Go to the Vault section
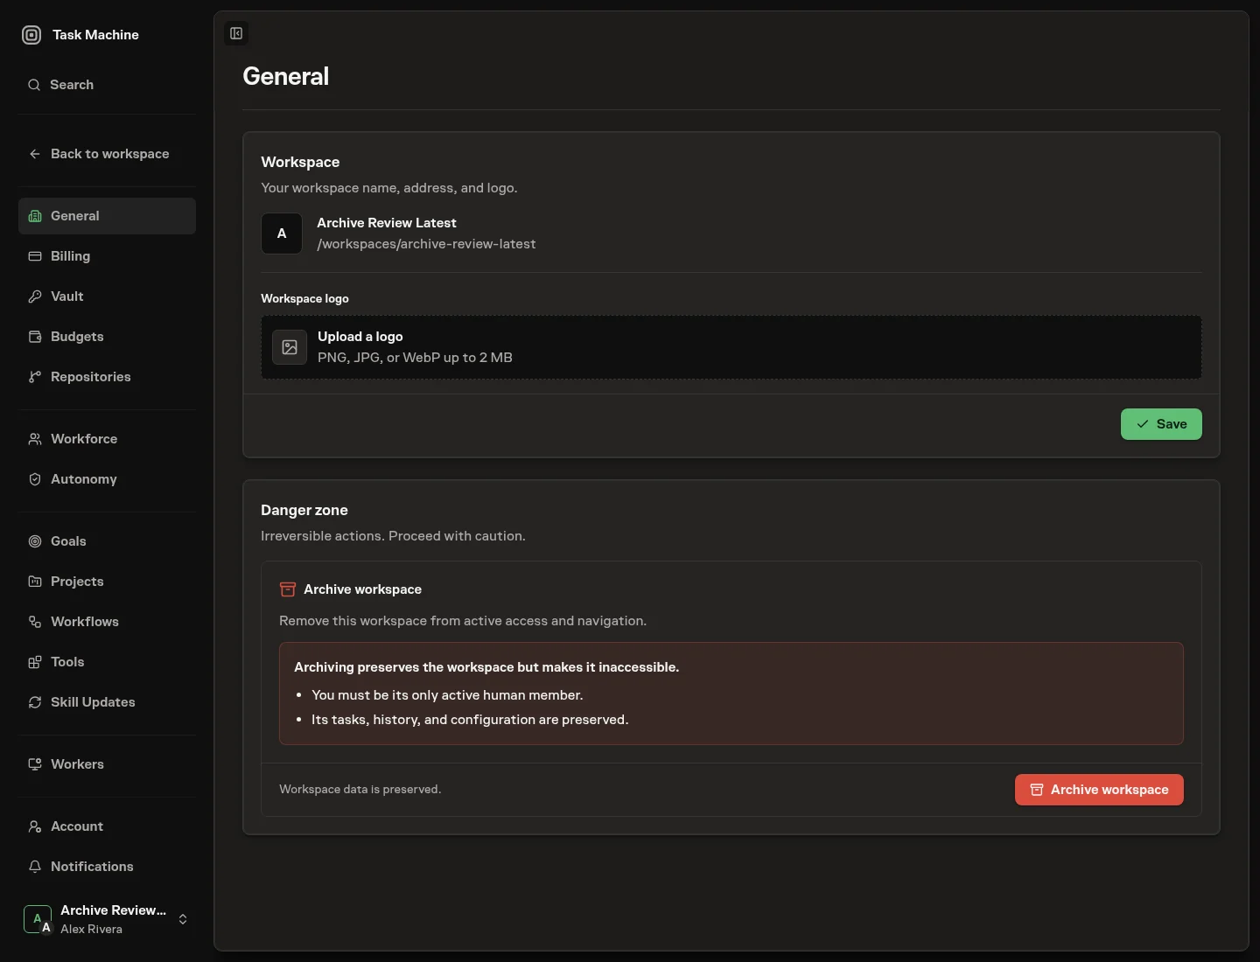Image resolution: width=1260 pixels, height=962 pixels. [107, 296]
